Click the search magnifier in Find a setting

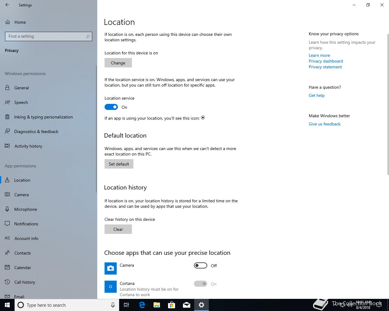coord(88,36)
